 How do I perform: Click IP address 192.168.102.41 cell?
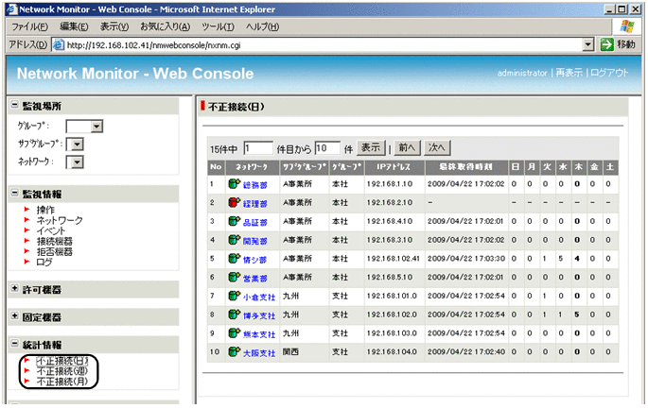[x=393, y=259]
